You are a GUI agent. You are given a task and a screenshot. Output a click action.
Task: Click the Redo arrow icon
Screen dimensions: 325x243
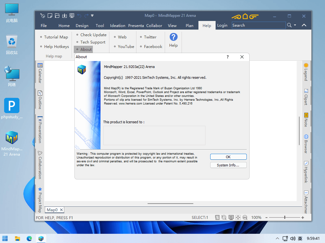pos(86,16)
